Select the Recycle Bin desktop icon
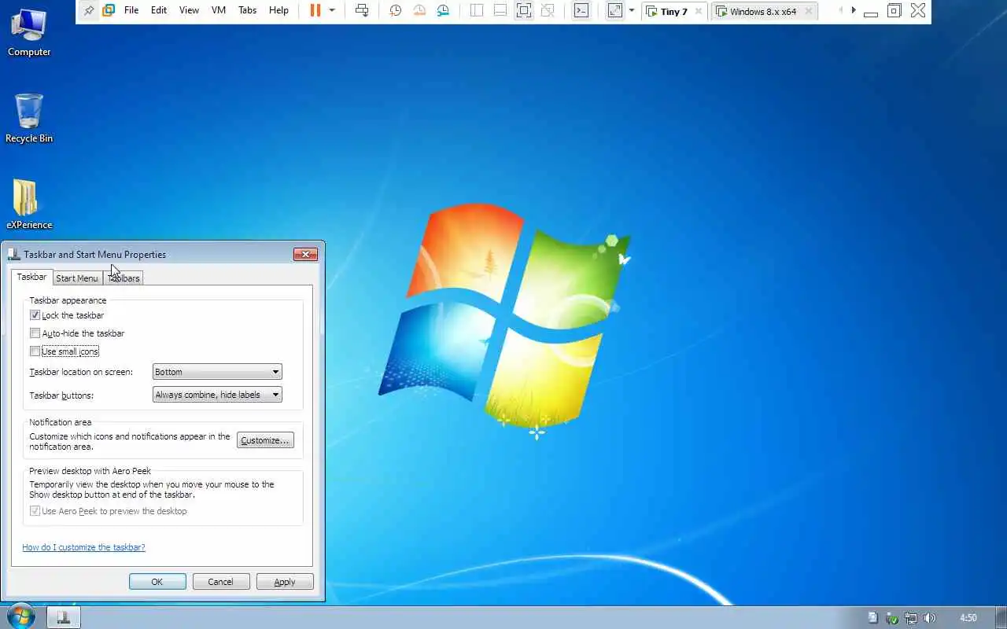 coord(29,118)
